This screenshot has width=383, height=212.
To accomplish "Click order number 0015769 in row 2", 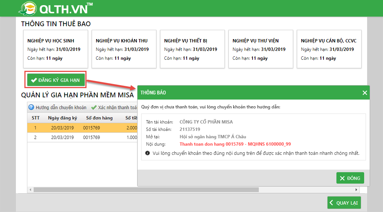I will (x=92, y=138).
